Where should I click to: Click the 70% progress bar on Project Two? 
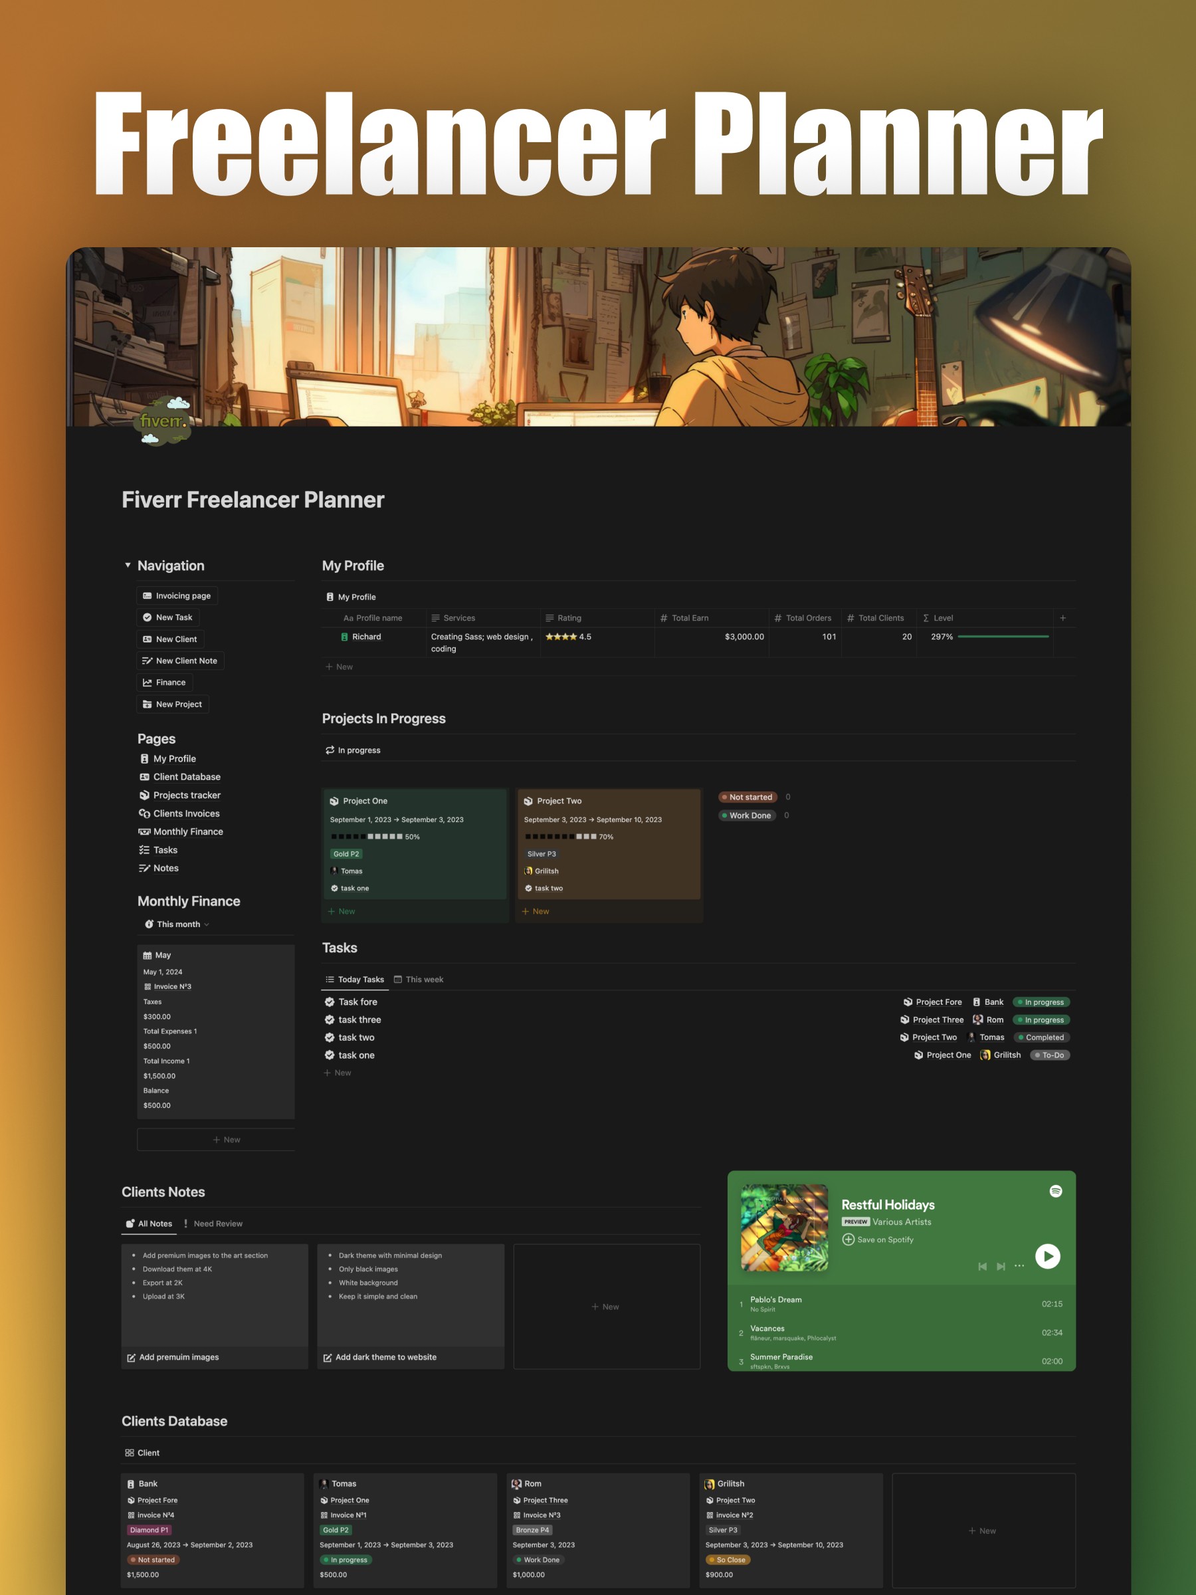[561, 837]
